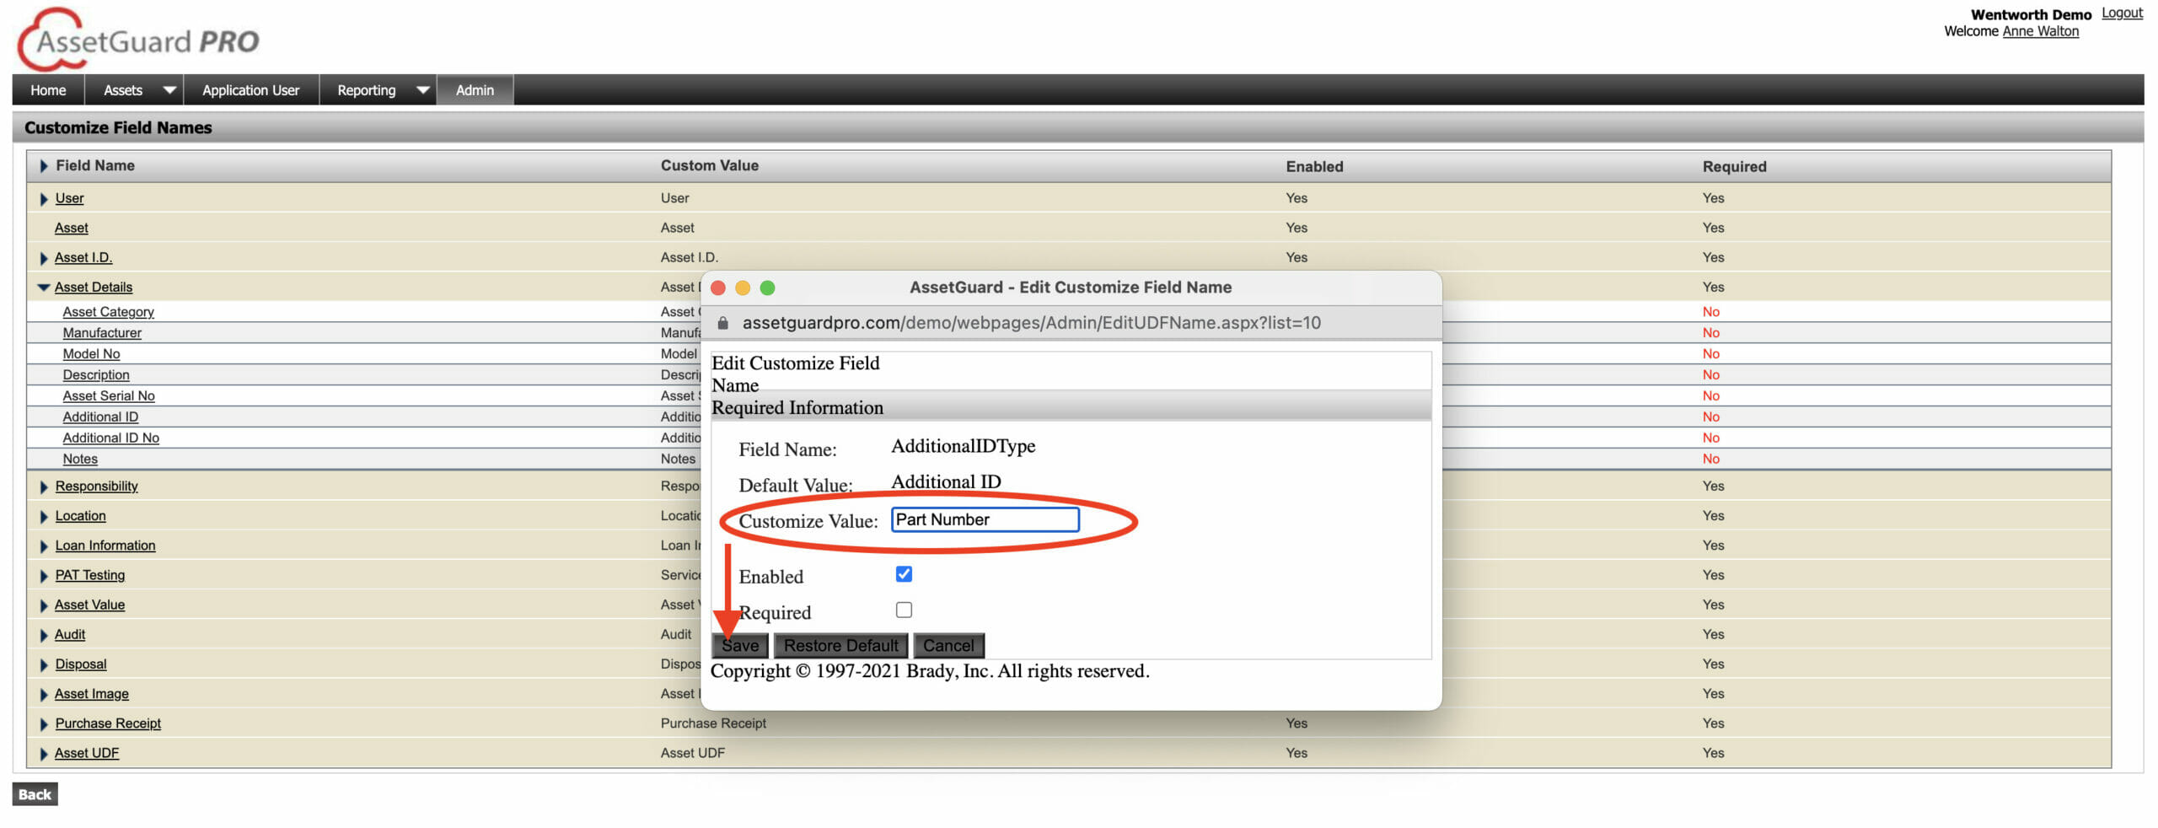Open the Asset I.D. link
This screenshot has height=828, width=2158.
click(x=83, y=258)
